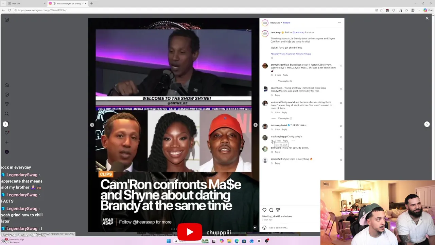
Task: Expand View replies (1) under welcome2feistysworld
Action: point(285,118)
